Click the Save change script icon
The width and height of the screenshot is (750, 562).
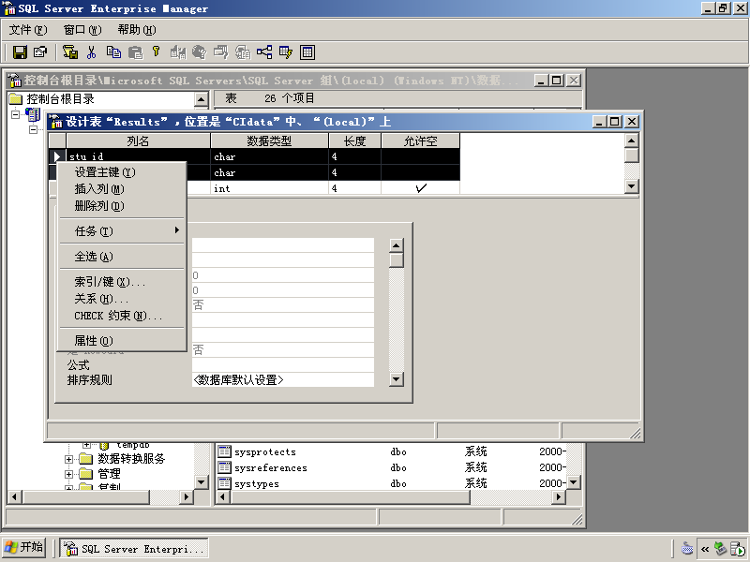click(x=70, y=52)
